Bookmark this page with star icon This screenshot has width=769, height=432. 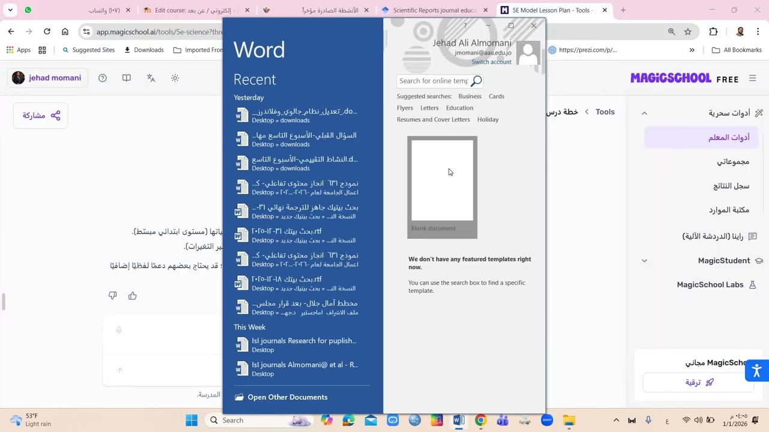[x=688, y=31]
